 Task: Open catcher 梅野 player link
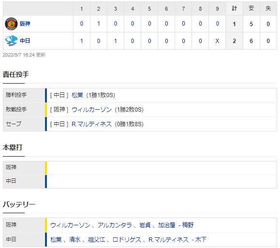coord(188,225)
